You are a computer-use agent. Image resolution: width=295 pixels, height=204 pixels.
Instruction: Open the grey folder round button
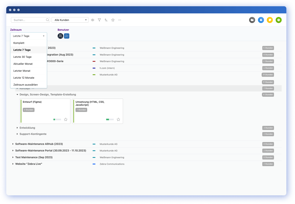pos(252,20)
